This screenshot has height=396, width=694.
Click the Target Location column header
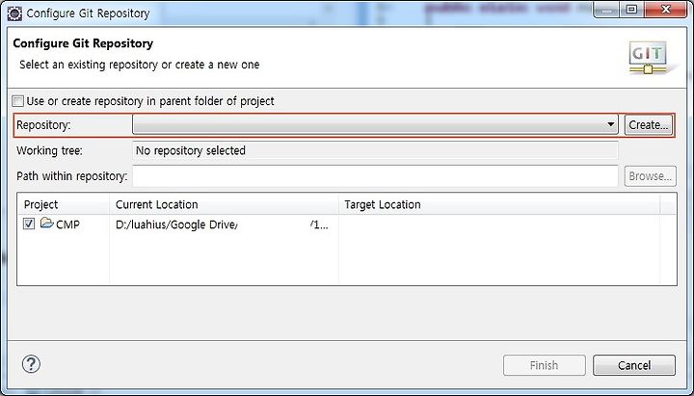pos(499,204)
